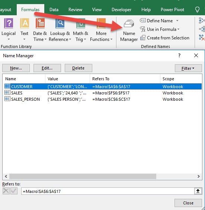The height and width of the screenshot is (210, 205).
Task: Click Create from Selection
Action: point(165,38)
